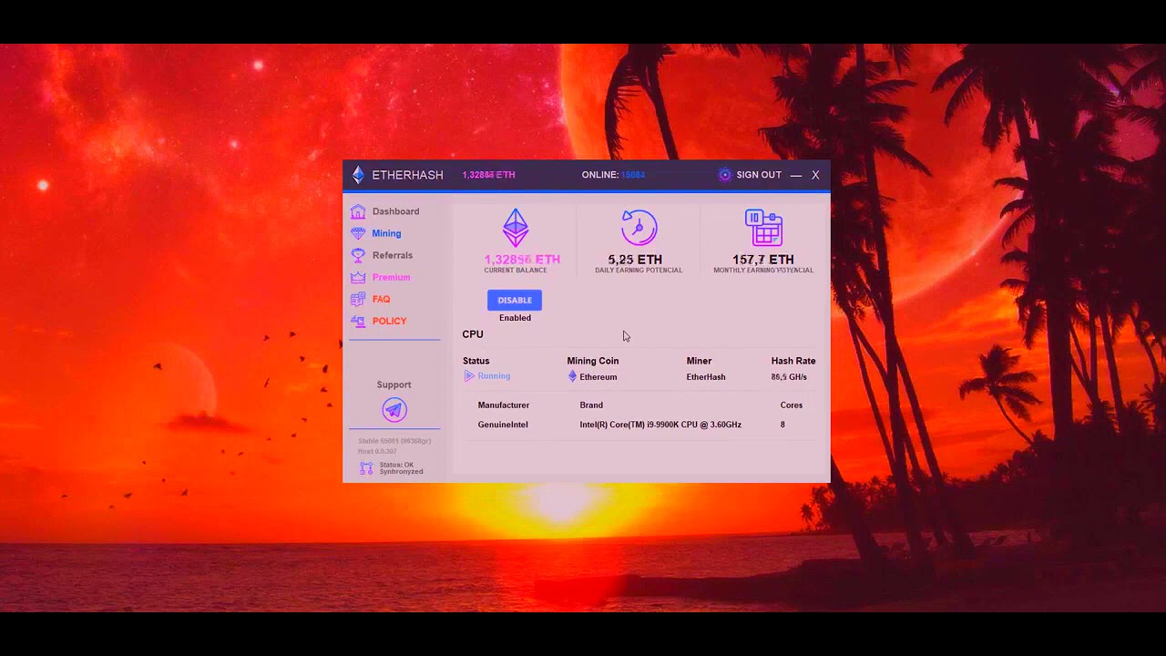The image size is (1166, 656).
Task: Click the MONTHLY EARNING POTENCIAL label
Action: [763, 271]
